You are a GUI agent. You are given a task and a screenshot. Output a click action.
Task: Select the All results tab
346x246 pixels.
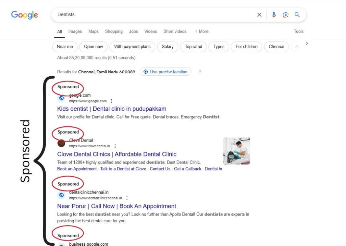coord(59,31)
